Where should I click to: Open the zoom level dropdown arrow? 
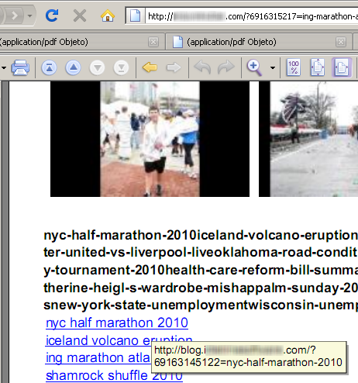273,68
